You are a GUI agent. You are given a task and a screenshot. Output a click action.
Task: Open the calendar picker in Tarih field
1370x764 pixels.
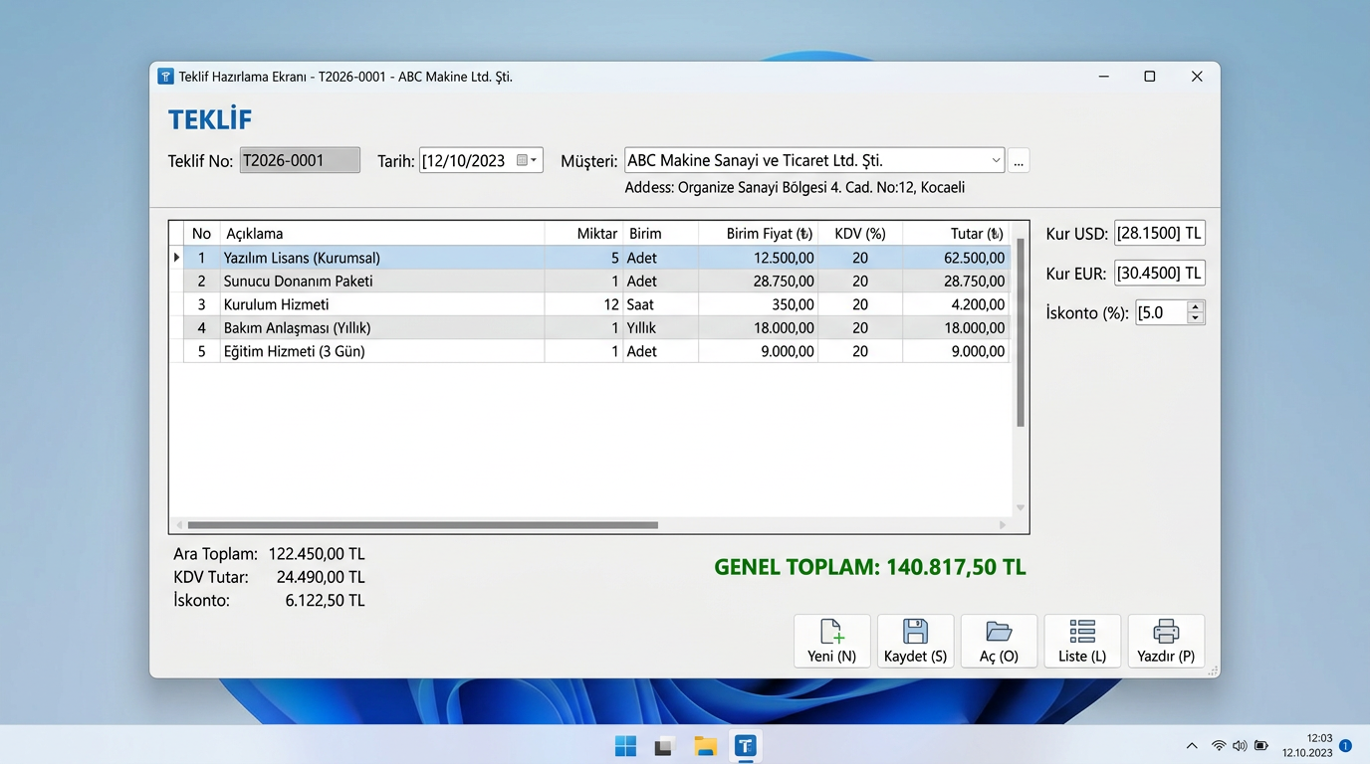tap(527, 160)
